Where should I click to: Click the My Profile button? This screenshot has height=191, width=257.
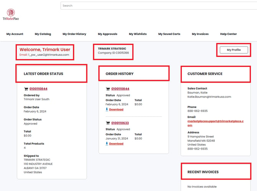point(234,50)
